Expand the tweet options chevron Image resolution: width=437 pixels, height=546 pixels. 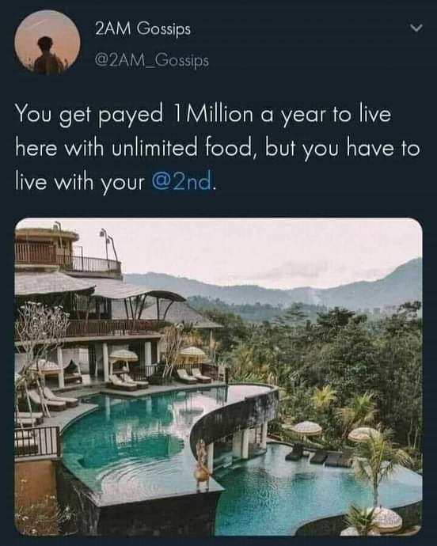416,28
